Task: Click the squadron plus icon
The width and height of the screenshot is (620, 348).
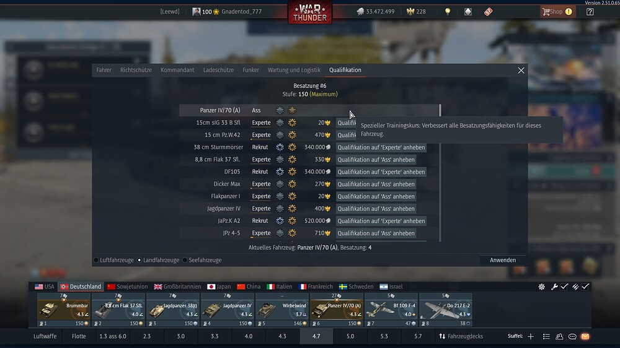Action: point(531,337)
